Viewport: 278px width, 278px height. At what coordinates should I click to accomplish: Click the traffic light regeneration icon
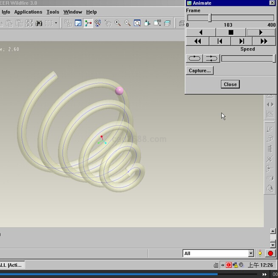(x=260, y=253)
